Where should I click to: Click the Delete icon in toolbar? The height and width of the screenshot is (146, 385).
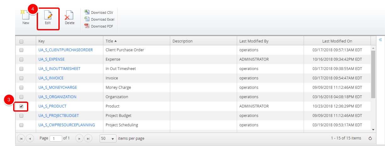[69, 16]
